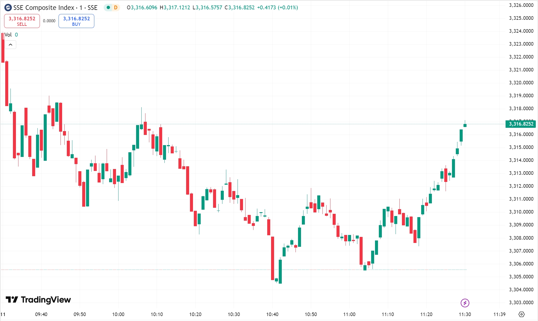This screenshot has width=538, height=321.
Task: Click the 11:39 time axis label
Action: click(x=499, y=314)
